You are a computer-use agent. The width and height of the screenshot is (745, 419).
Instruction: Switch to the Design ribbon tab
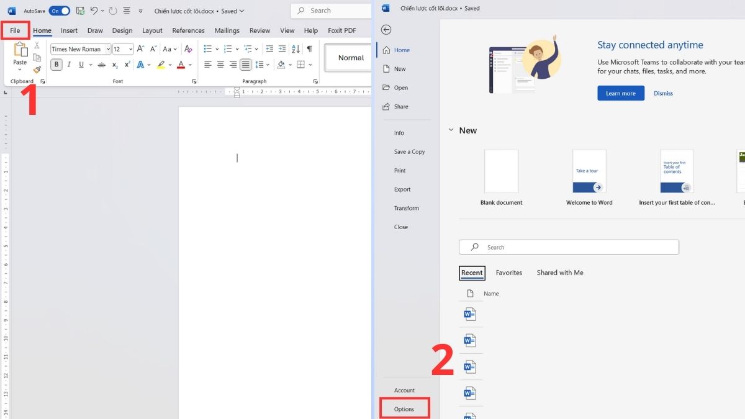click(x=122, y=30)
